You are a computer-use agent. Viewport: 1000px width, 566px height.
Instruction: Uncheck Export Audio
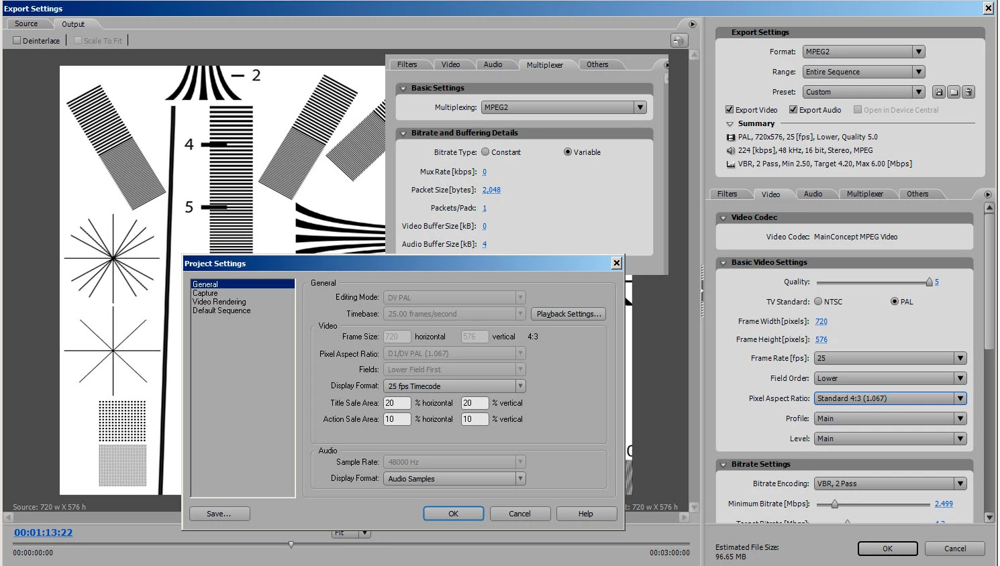coord(793,109)
